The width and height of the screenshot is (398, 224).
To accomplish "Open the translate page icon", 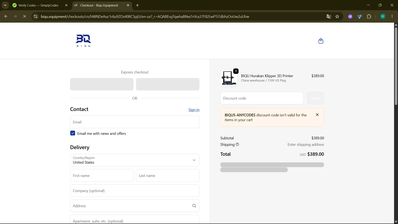I will (x=329, y=16).
